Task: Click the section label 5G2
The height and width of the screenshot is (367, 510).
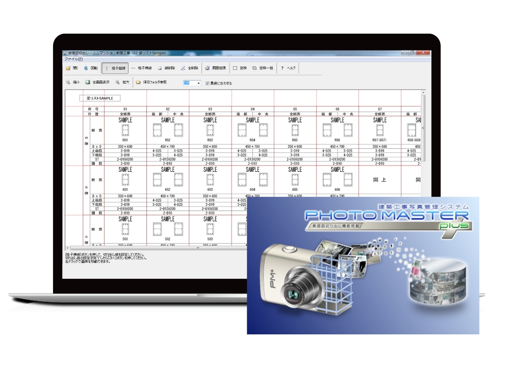Action: tap(168, 239)
